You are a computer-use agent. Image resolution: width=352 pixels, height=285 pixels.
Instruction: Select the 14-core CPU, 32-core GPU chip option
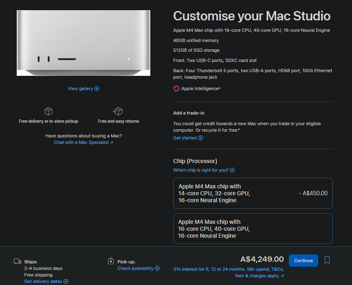pos(253,193)
